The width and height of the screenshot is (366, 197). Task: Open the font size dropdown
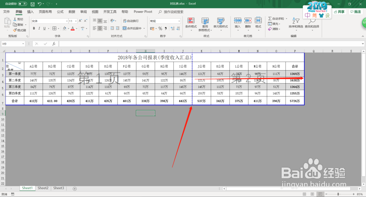[x=76, y=21]
